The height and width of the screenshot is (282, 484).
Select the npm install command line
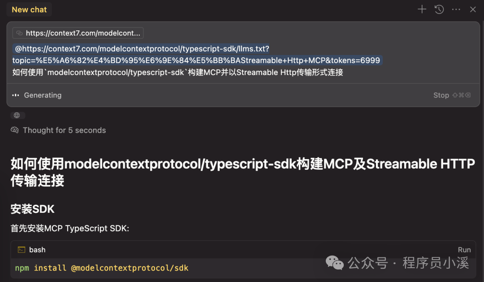coord(100,268)
